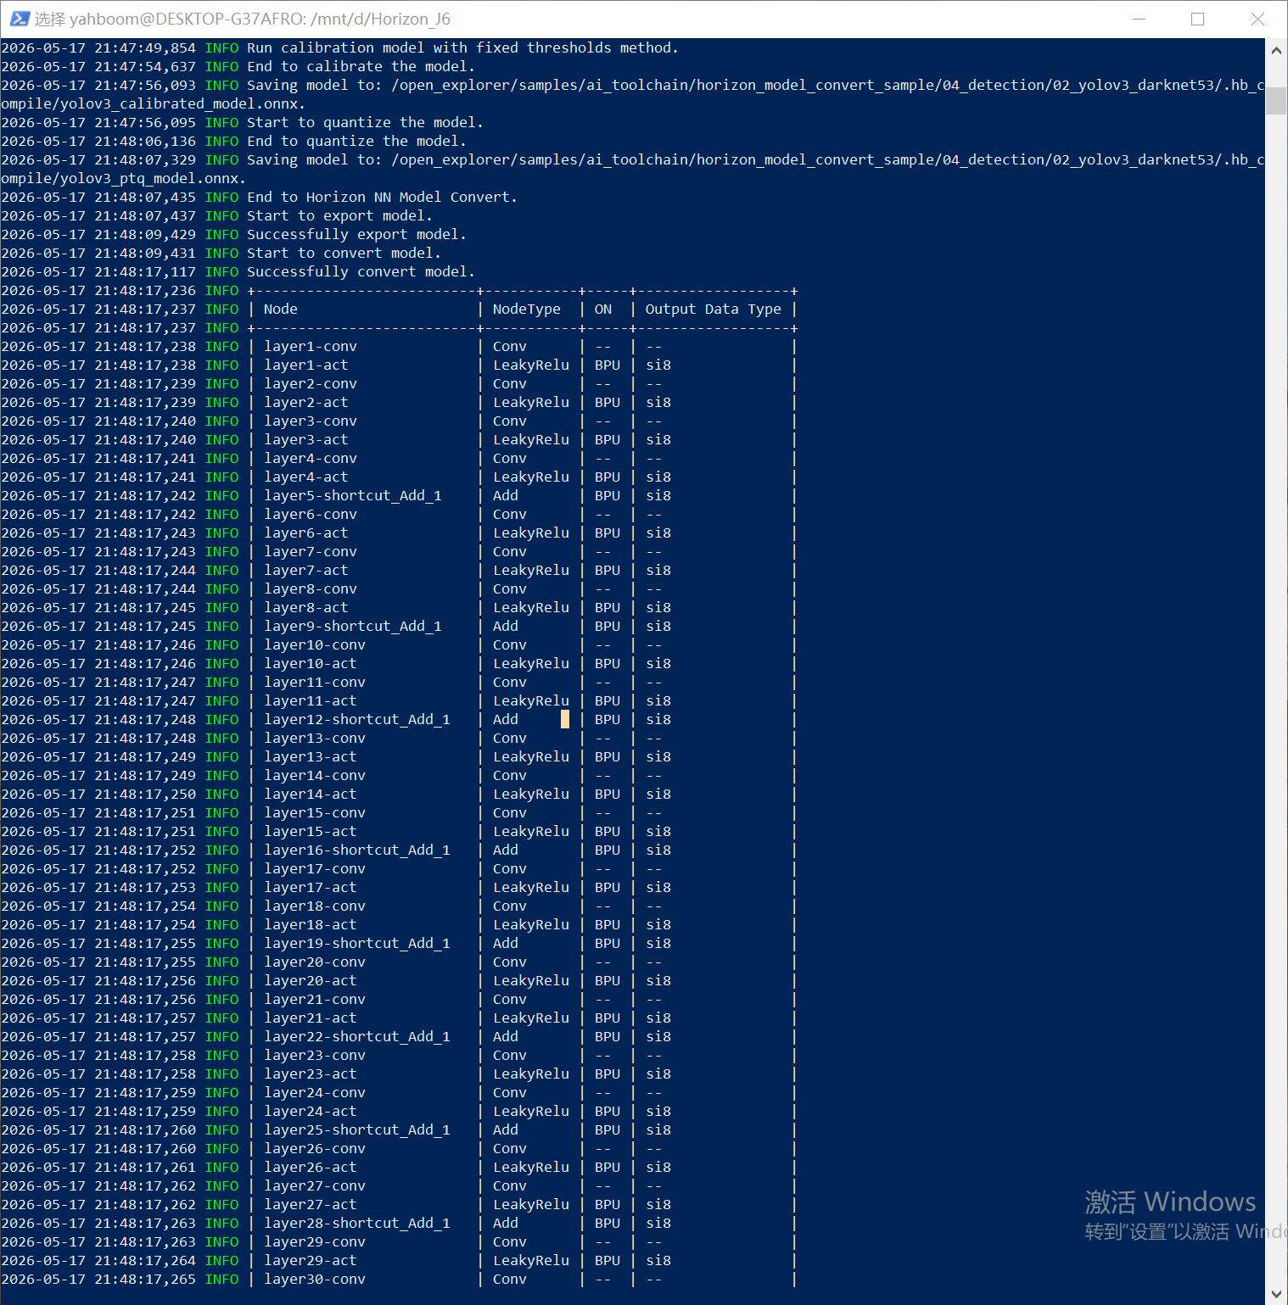Click the 'layer28-shortcut_Add_1' node name

[357, 1223]
